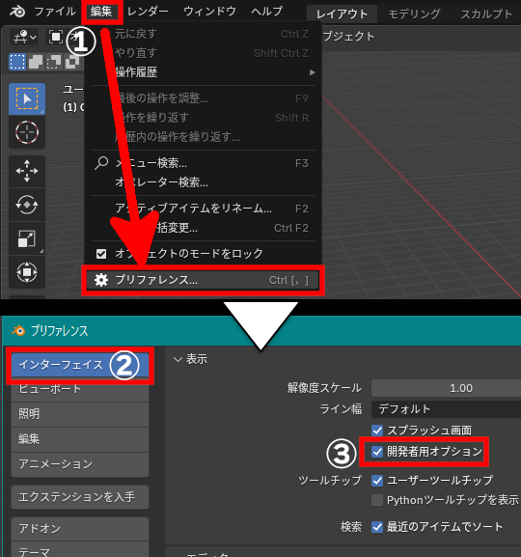Choose 履歴内の操作を繰り返す entry
This screenshot has width=521, height=557.
tap(204, 137)
